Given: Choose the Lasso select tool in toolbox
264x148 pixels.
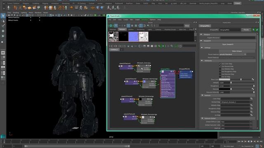Looking at the screenshot, I should point(3,21).
